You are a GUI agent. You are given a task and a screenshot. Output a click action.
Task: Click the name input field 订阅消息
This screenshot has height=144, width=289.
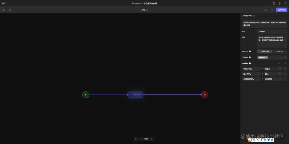tap(272, 31)
